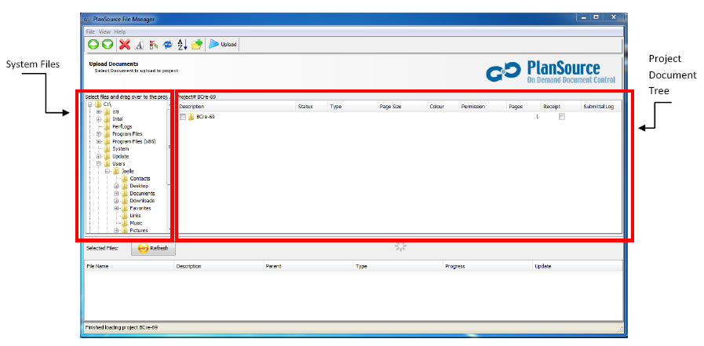Viewport: 704px width, 346px height.
Task: Expand the Program Files folder node
Action: click(x=99, y=133)
